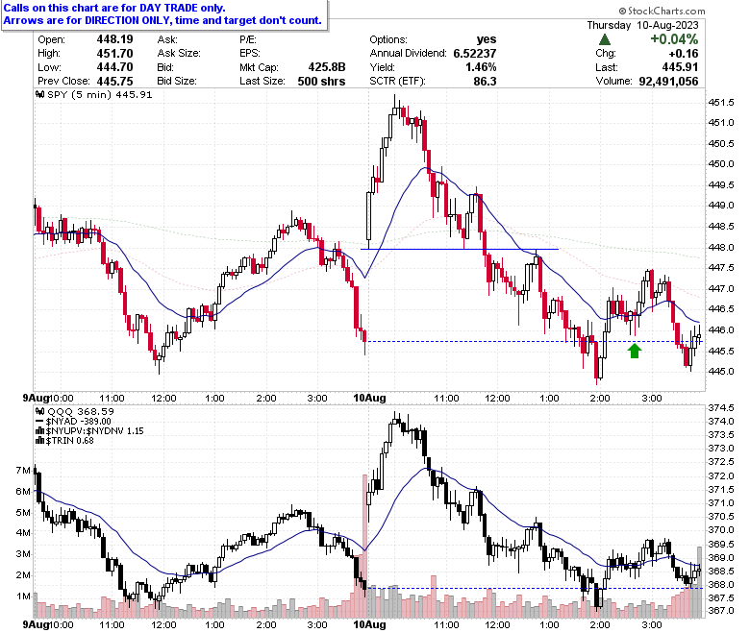This screenshot has width=750, height=633.
Task: Click the Mkt Cap value 425.8B
Action: [327, 67]
